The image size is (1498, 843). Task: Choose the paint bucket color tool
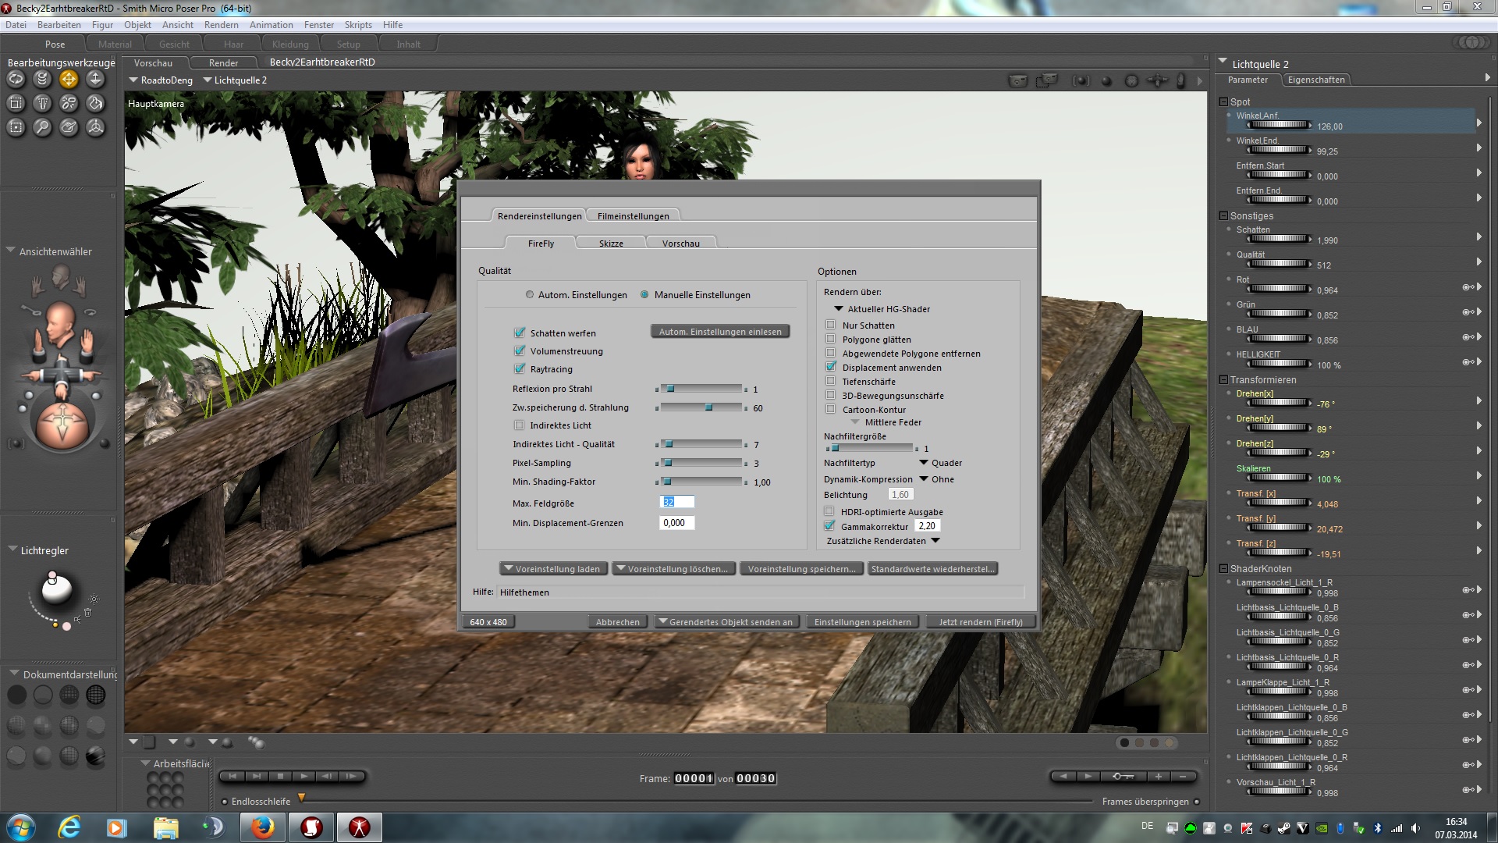pos(95,103)
